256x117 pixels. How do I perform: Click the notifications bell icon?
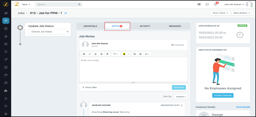215,4
